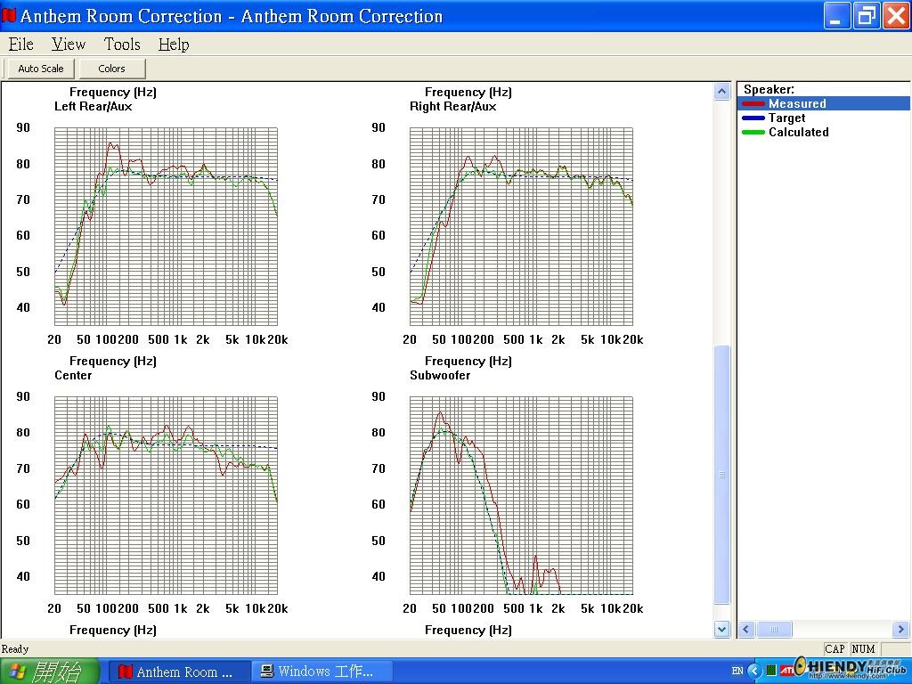Click the graph area scroll-up arrow
Viewport: 912px width, 684px height.
[x=721, y=92]
